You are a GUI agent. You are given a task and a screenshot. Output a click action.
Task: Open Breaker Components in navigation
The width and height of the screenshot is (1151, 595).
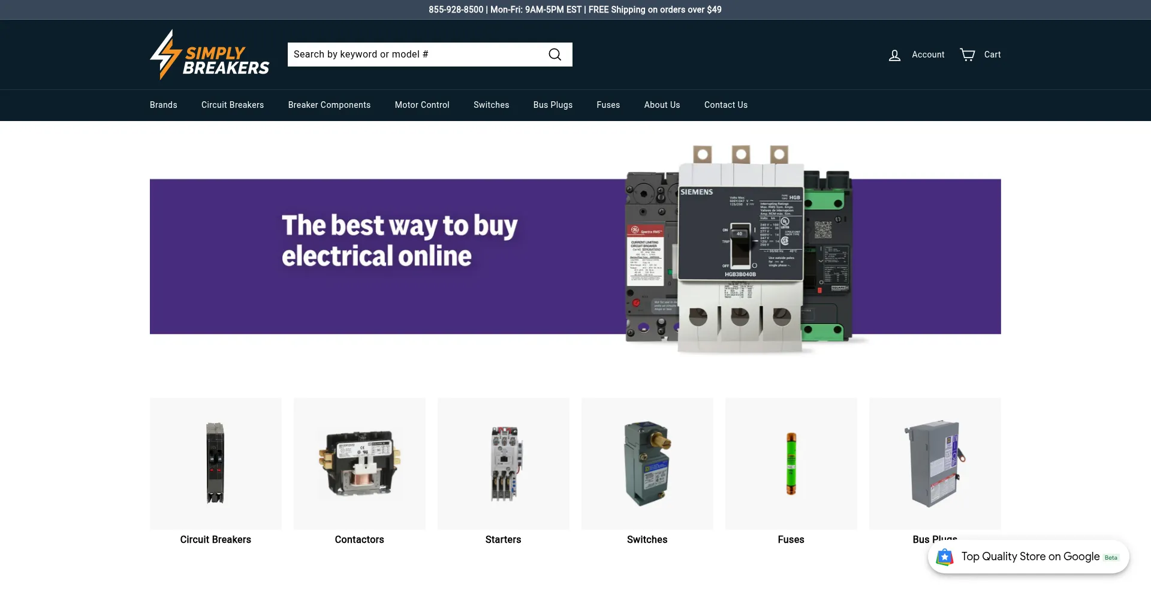click(329, 105)
